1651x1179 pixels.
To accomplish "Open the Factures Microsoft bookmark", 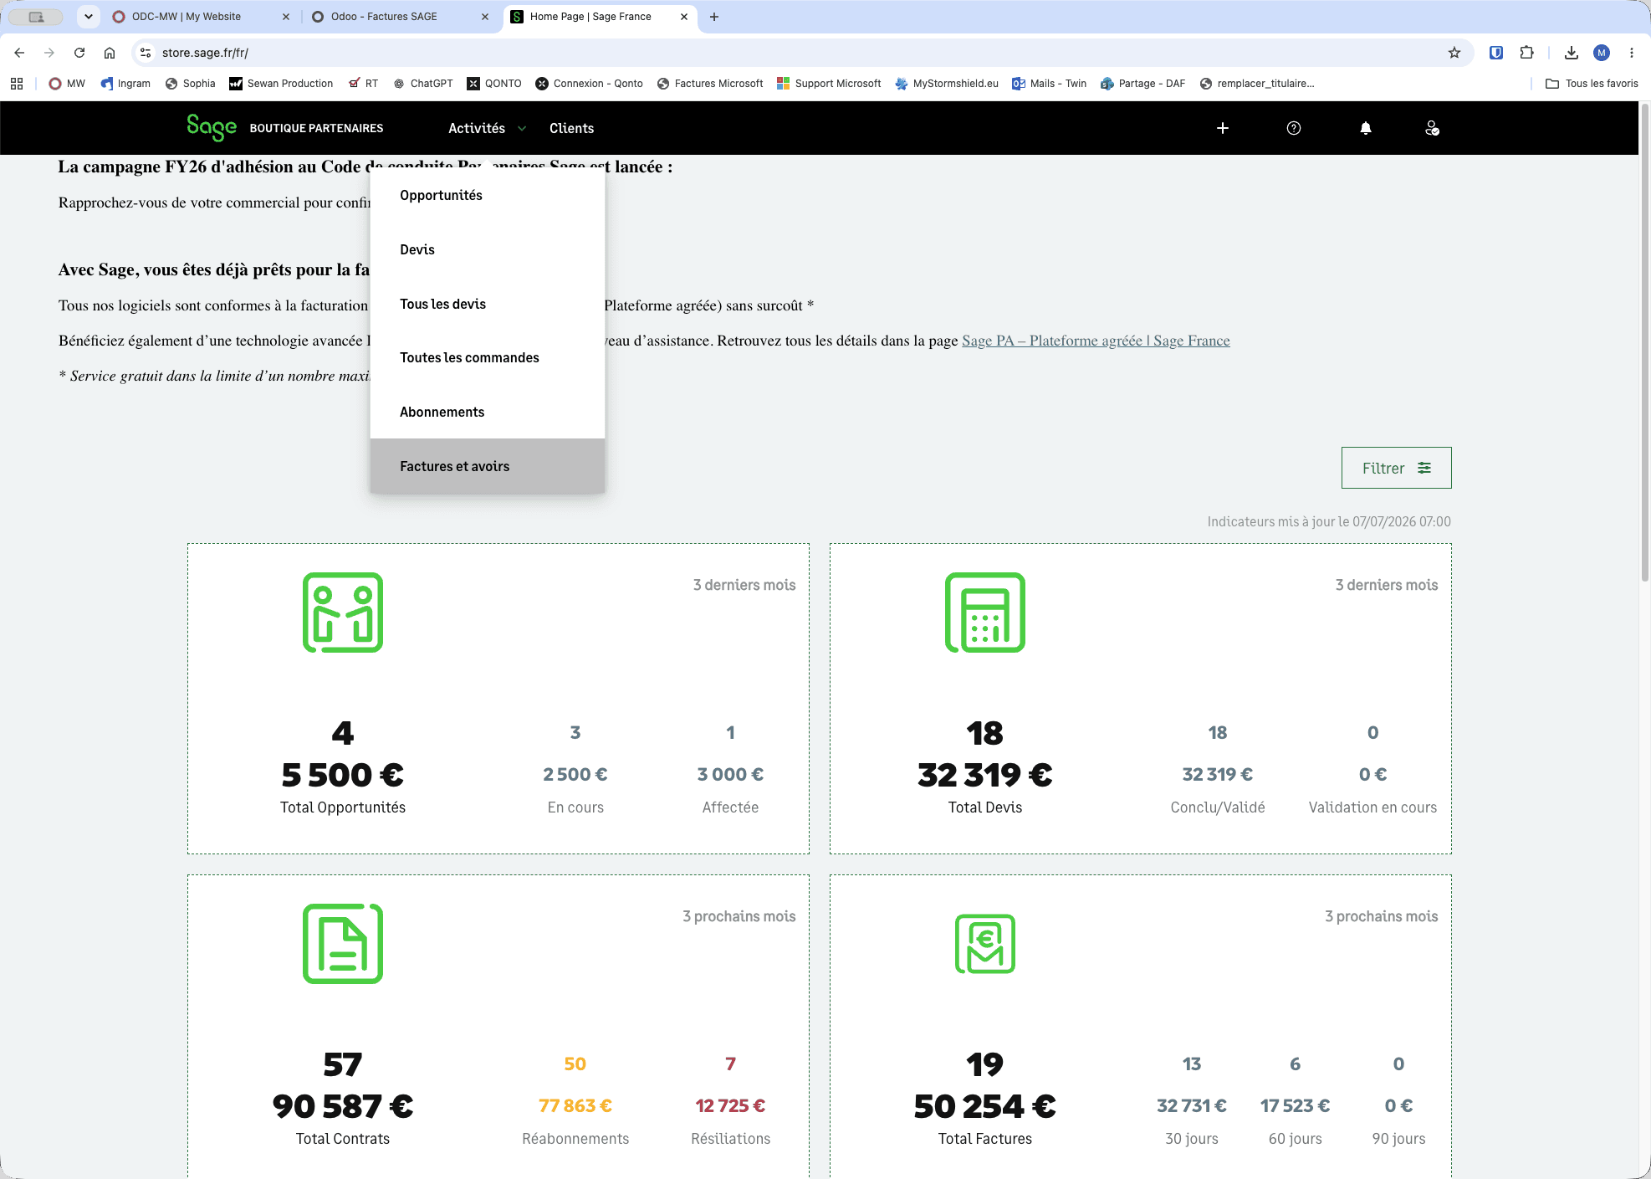I will (710, 84).
